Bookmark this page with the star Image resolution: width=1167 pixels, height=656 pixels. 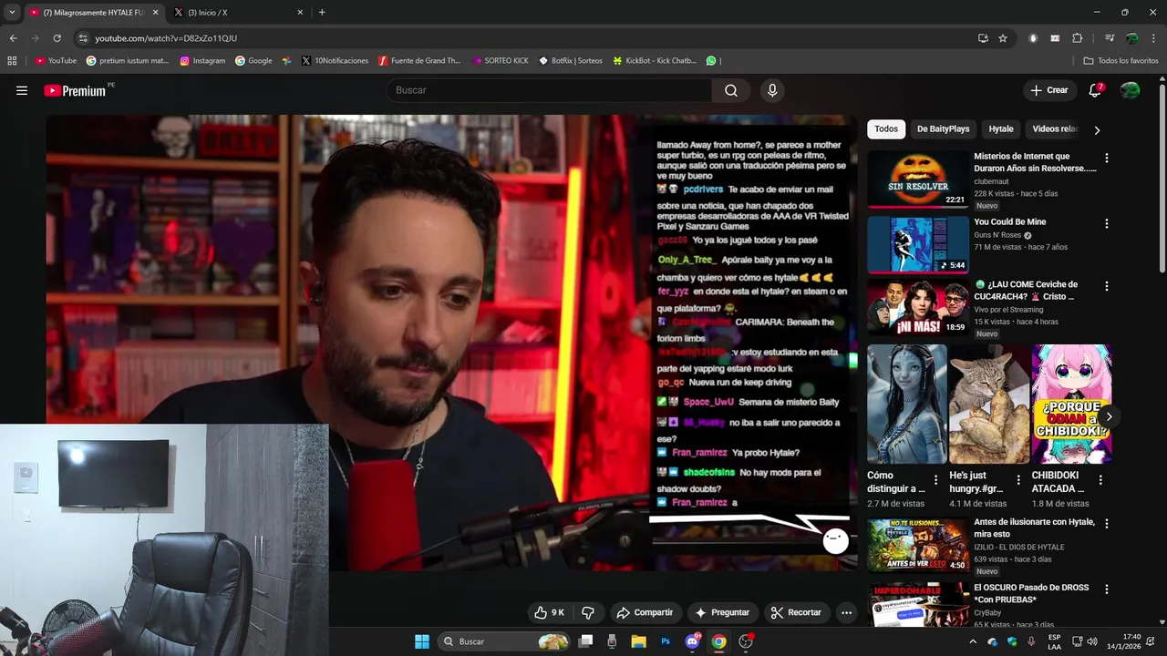(1003, 38)
